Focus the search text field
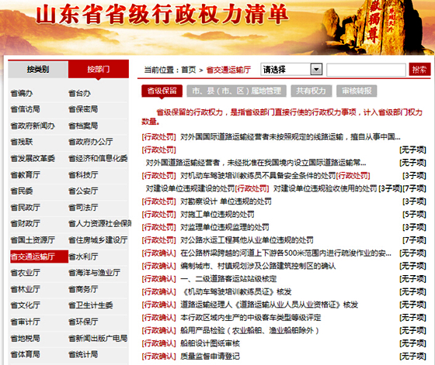This screenshot has height=365, width=435. 366,70
